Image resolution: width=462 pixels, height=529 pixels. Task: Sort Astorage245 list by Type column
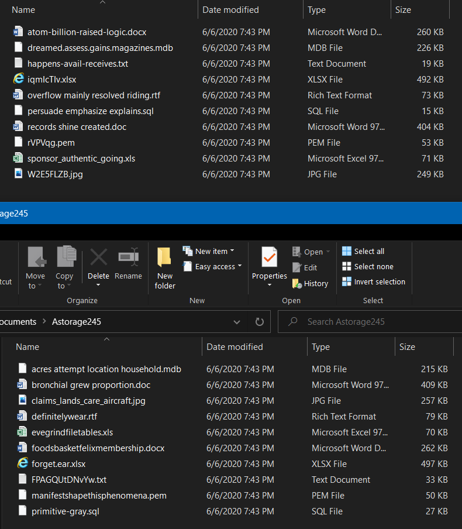click(320, 347)
